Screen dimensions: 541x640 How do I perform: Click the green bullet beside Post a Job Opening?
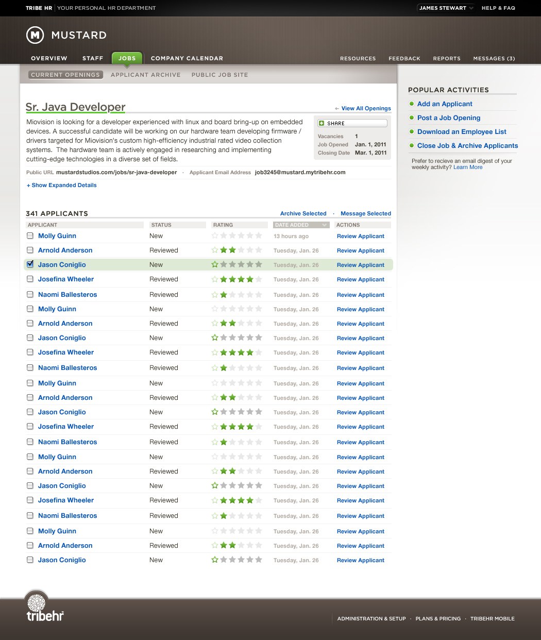pos(412,117)
